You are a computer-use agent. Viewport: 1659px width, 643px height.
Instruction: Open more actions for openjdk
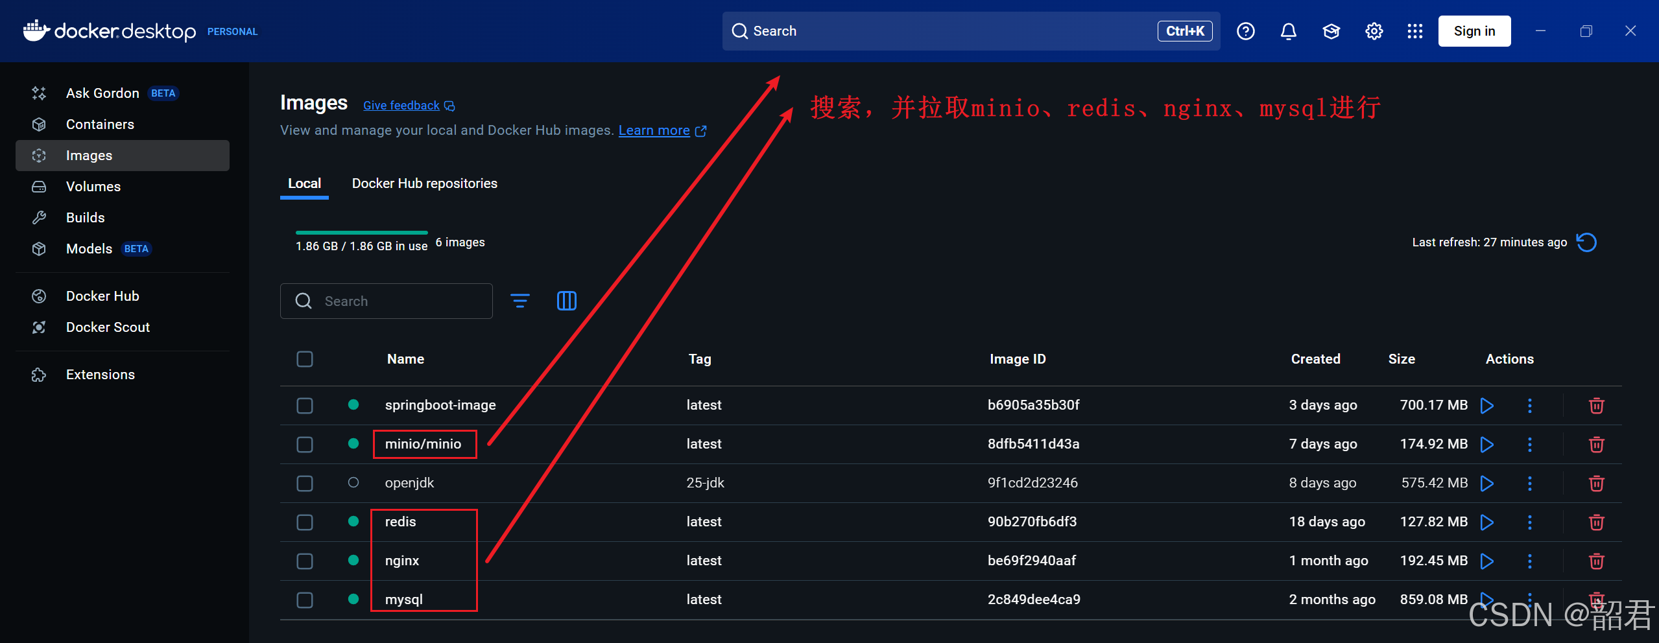tap(1530, 484)
